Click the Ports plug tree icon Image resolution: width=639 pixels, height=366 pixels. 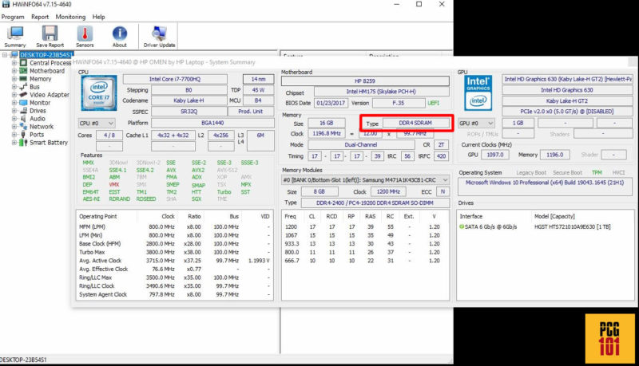coord(24,135)
